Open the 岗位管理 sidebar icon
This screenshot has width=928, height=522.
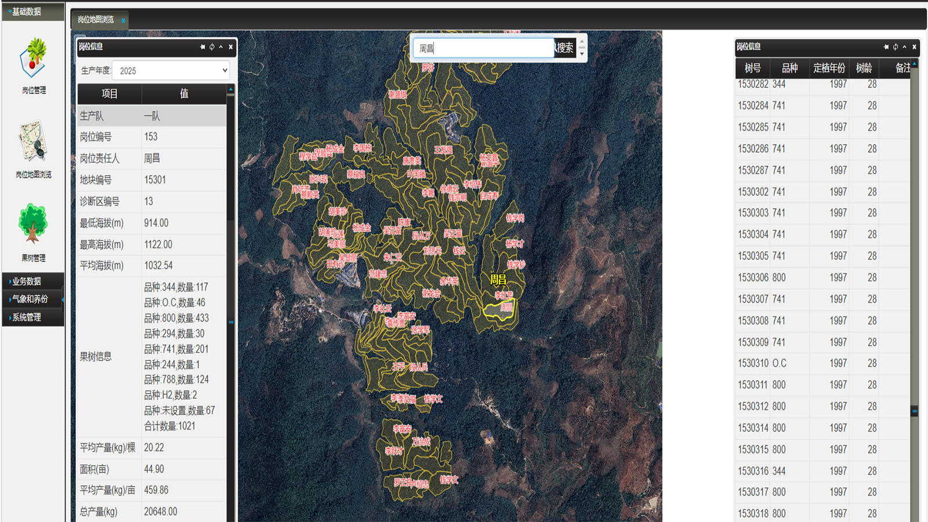[34, 64]
